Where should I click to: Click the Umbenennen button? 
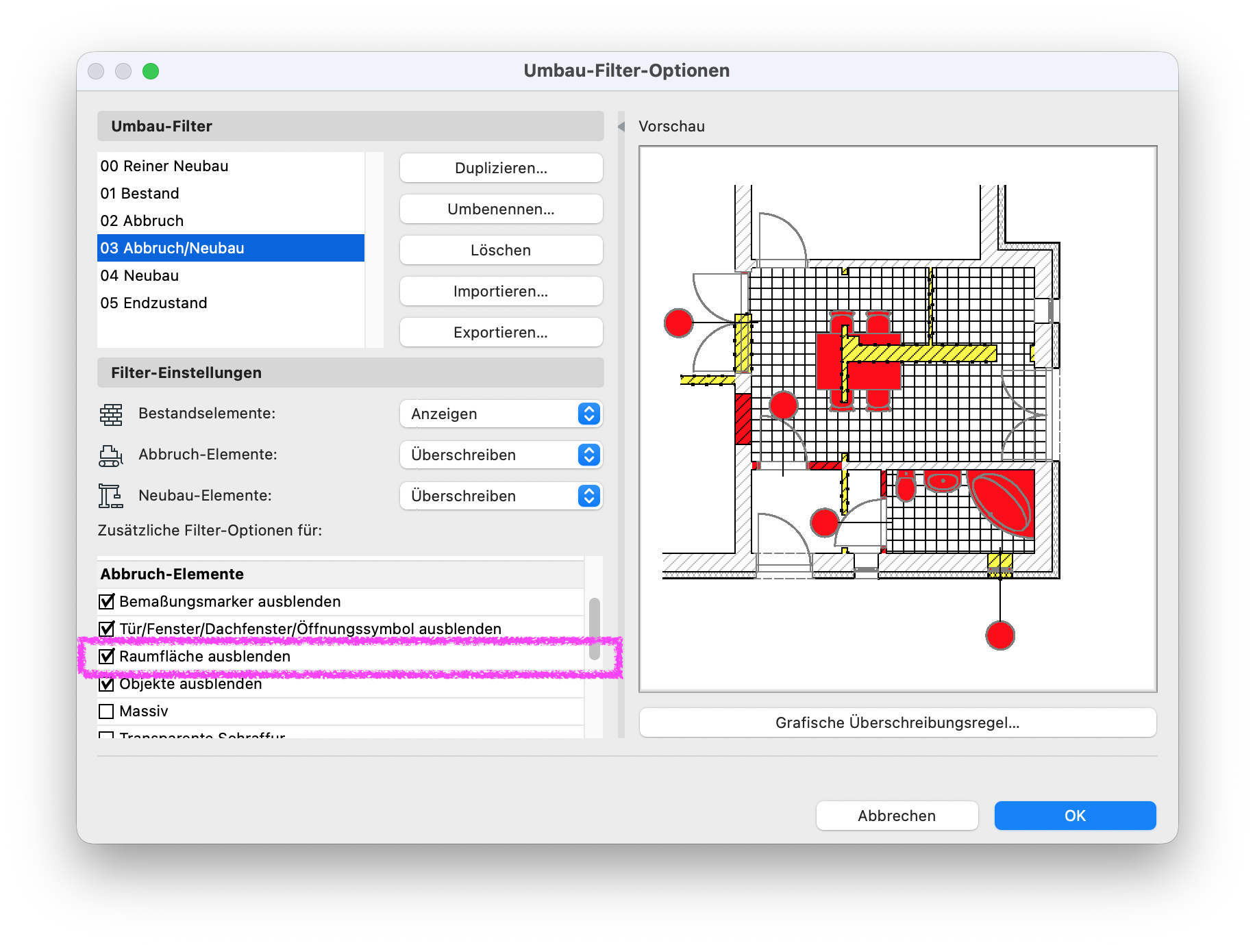pyautogui.click(x=501, y=209)
